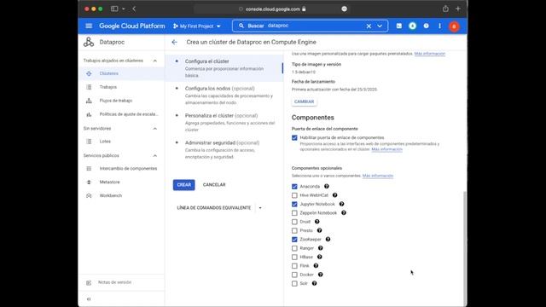Show help for the Anaconda component
The height and width of the screenshot is (307, 546).
[x=327, y=187]
